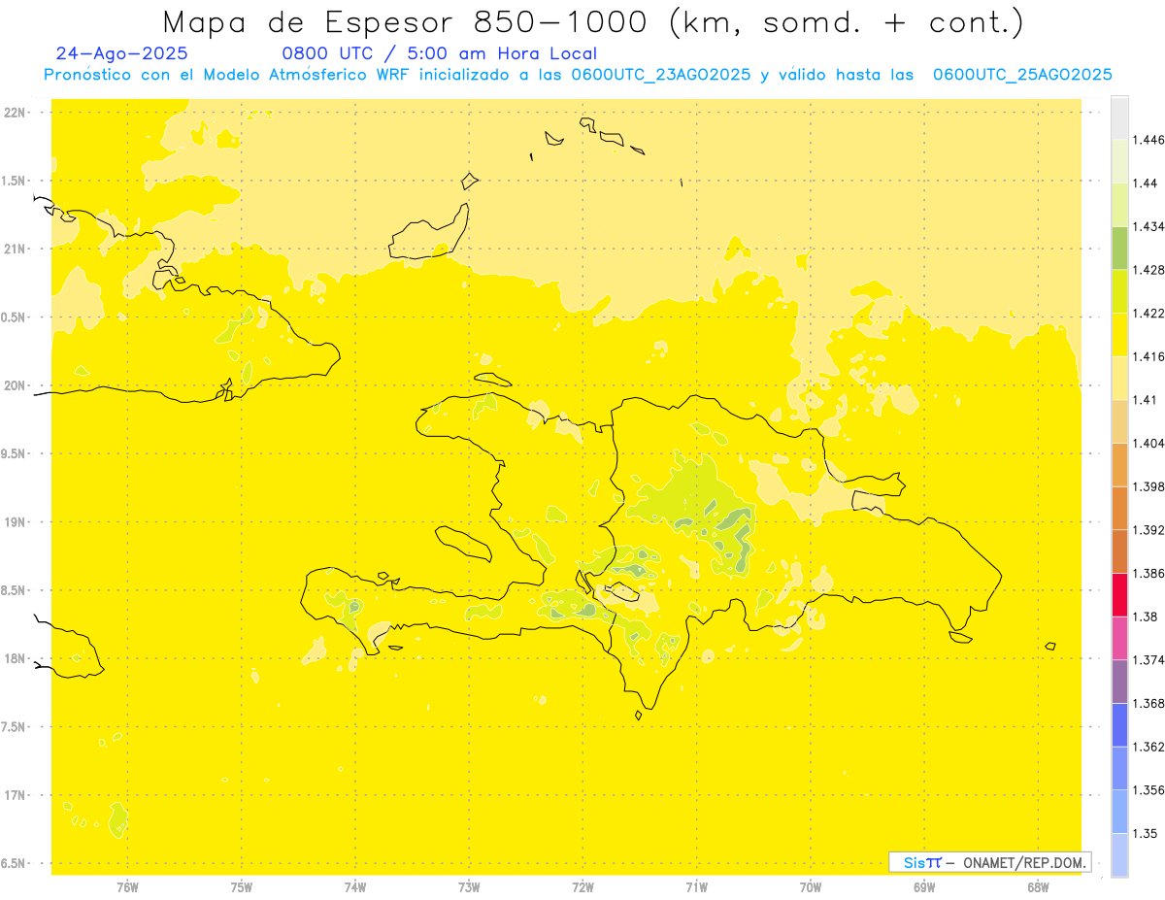Click the legend value 1.422
Screen dimensions: 1165x900
[x=1148, y=313]
